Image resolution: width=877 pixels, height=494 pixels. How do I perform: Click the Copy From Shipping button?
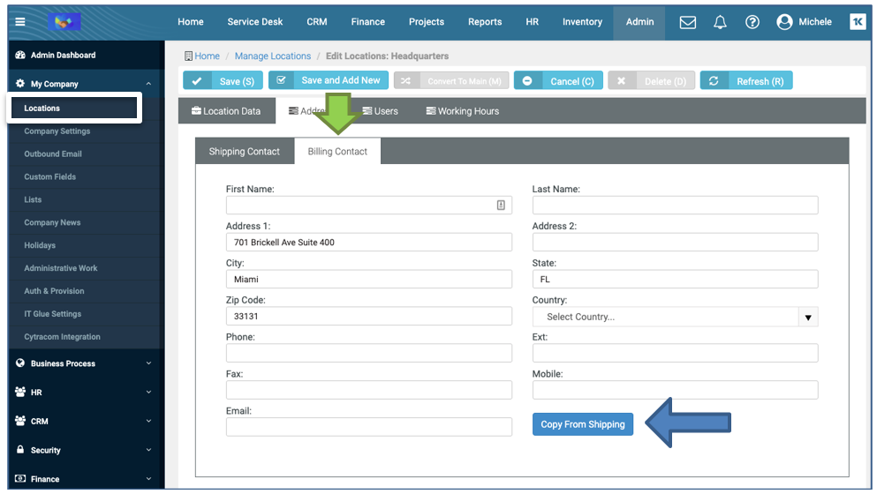tap(582, 424)
